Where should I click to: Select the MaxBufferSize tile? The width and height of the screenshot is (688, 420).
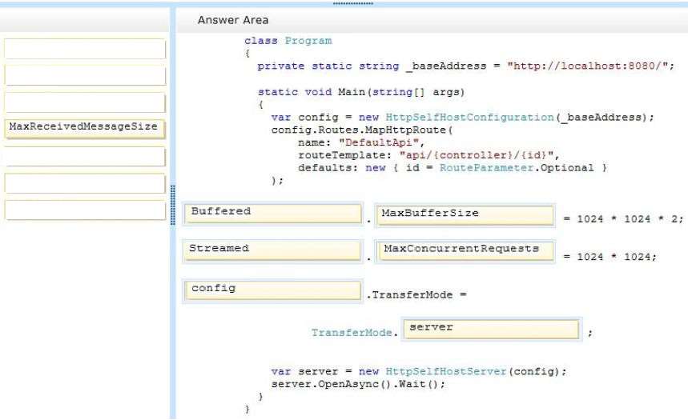coord(465,215)
